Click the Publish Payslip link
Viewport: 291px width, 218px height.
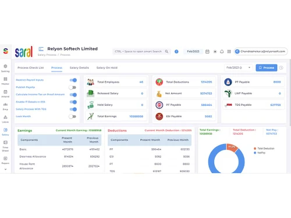pos(26,87)
